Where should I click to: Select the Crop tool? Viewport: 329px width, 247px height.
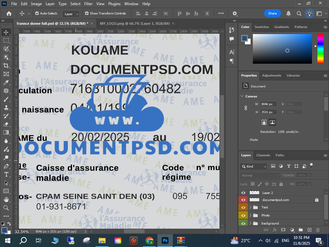6,66
